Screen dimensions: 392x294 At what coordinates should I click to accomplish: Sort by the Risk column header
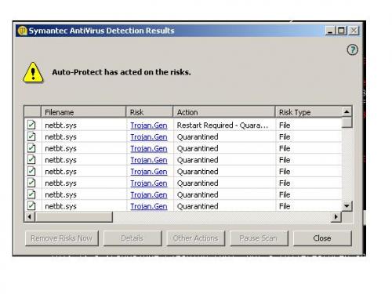[149, 112]
